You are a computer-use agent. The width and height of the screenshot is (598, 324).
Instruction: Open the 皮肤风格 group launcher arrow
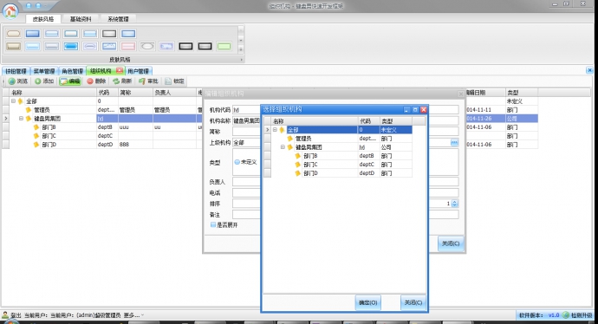[x=241, y=60]
